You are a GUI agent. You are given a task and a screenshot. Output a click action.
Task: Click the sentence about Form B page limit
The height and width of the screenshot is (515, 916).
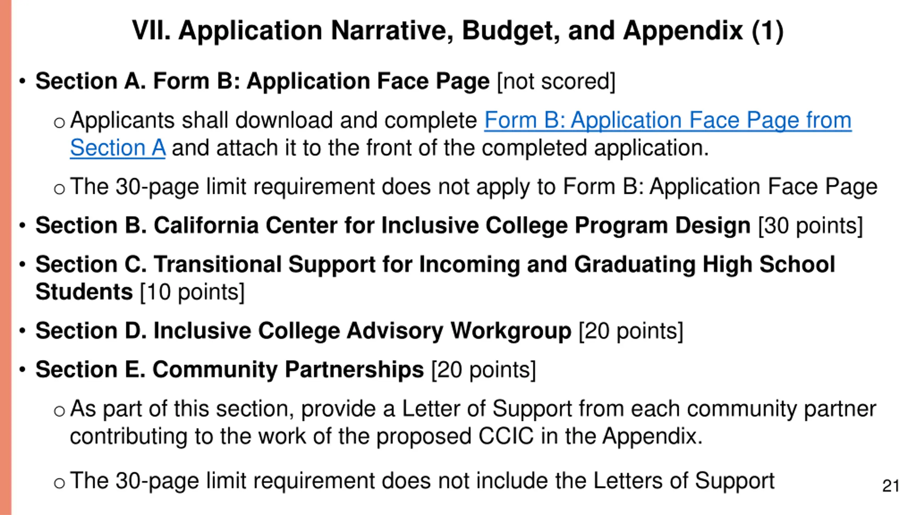click(x=474, y=187)
